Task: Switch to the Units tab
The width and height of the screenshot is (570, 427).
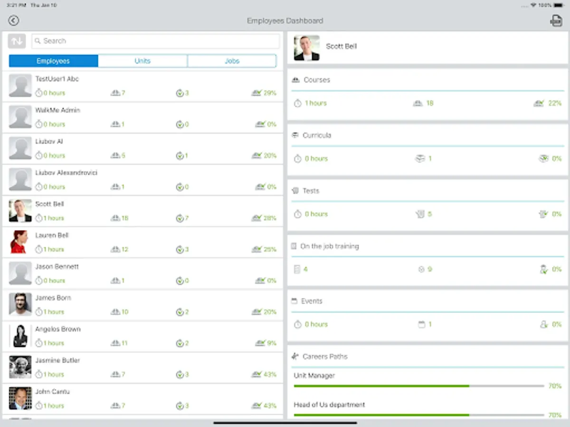Action: tap(142, 61)
